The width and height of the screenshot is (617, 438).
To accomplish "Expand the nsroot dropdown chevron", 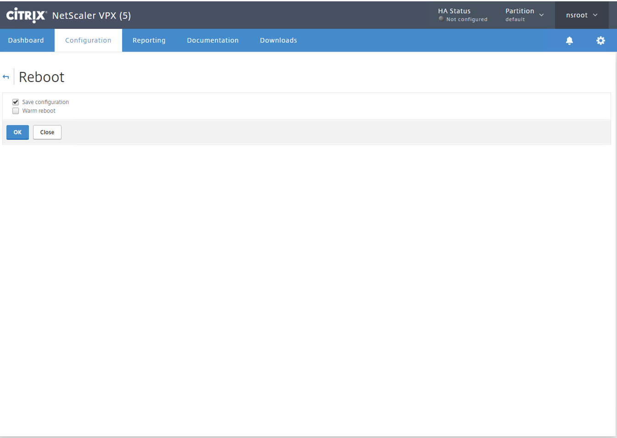I will point(595,15).
